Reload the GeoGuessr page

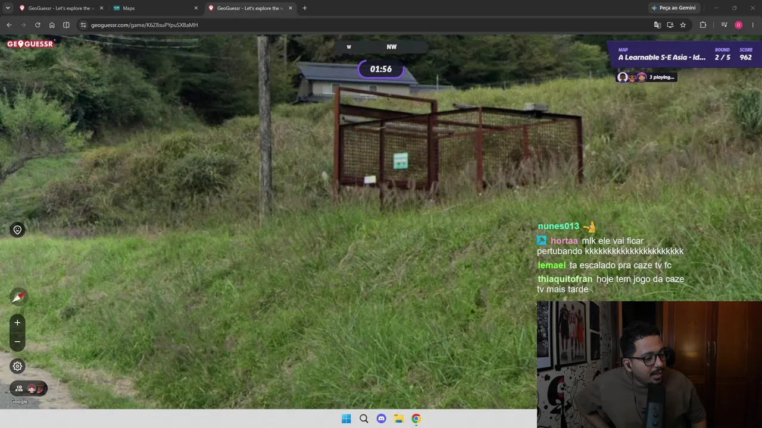pyautogui.click(x=38, y=25)
